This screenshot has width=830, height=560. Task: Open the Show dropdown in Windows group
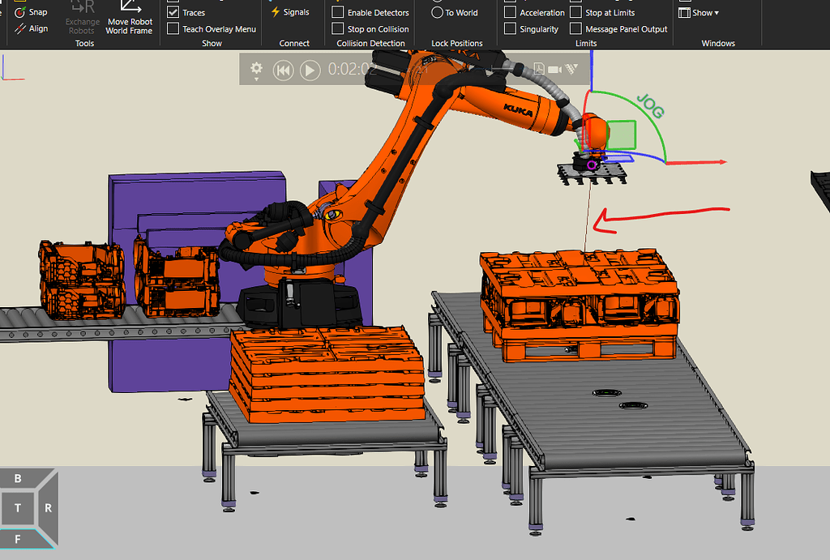point(699,12)
